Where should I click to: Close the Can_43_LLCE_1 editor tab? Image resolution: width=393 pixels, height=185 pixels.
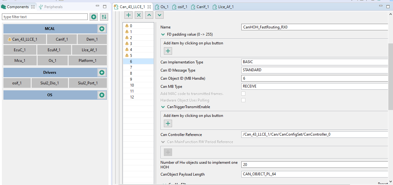pyautogui.click(x=149, y=7)
